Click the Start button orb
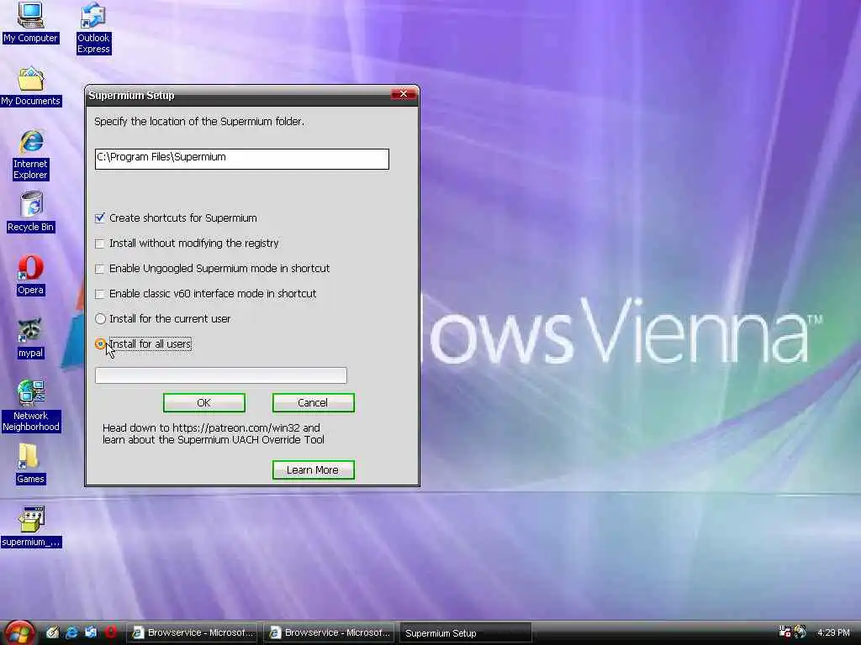The image size is (861, 645). click(x=19, y=632)
